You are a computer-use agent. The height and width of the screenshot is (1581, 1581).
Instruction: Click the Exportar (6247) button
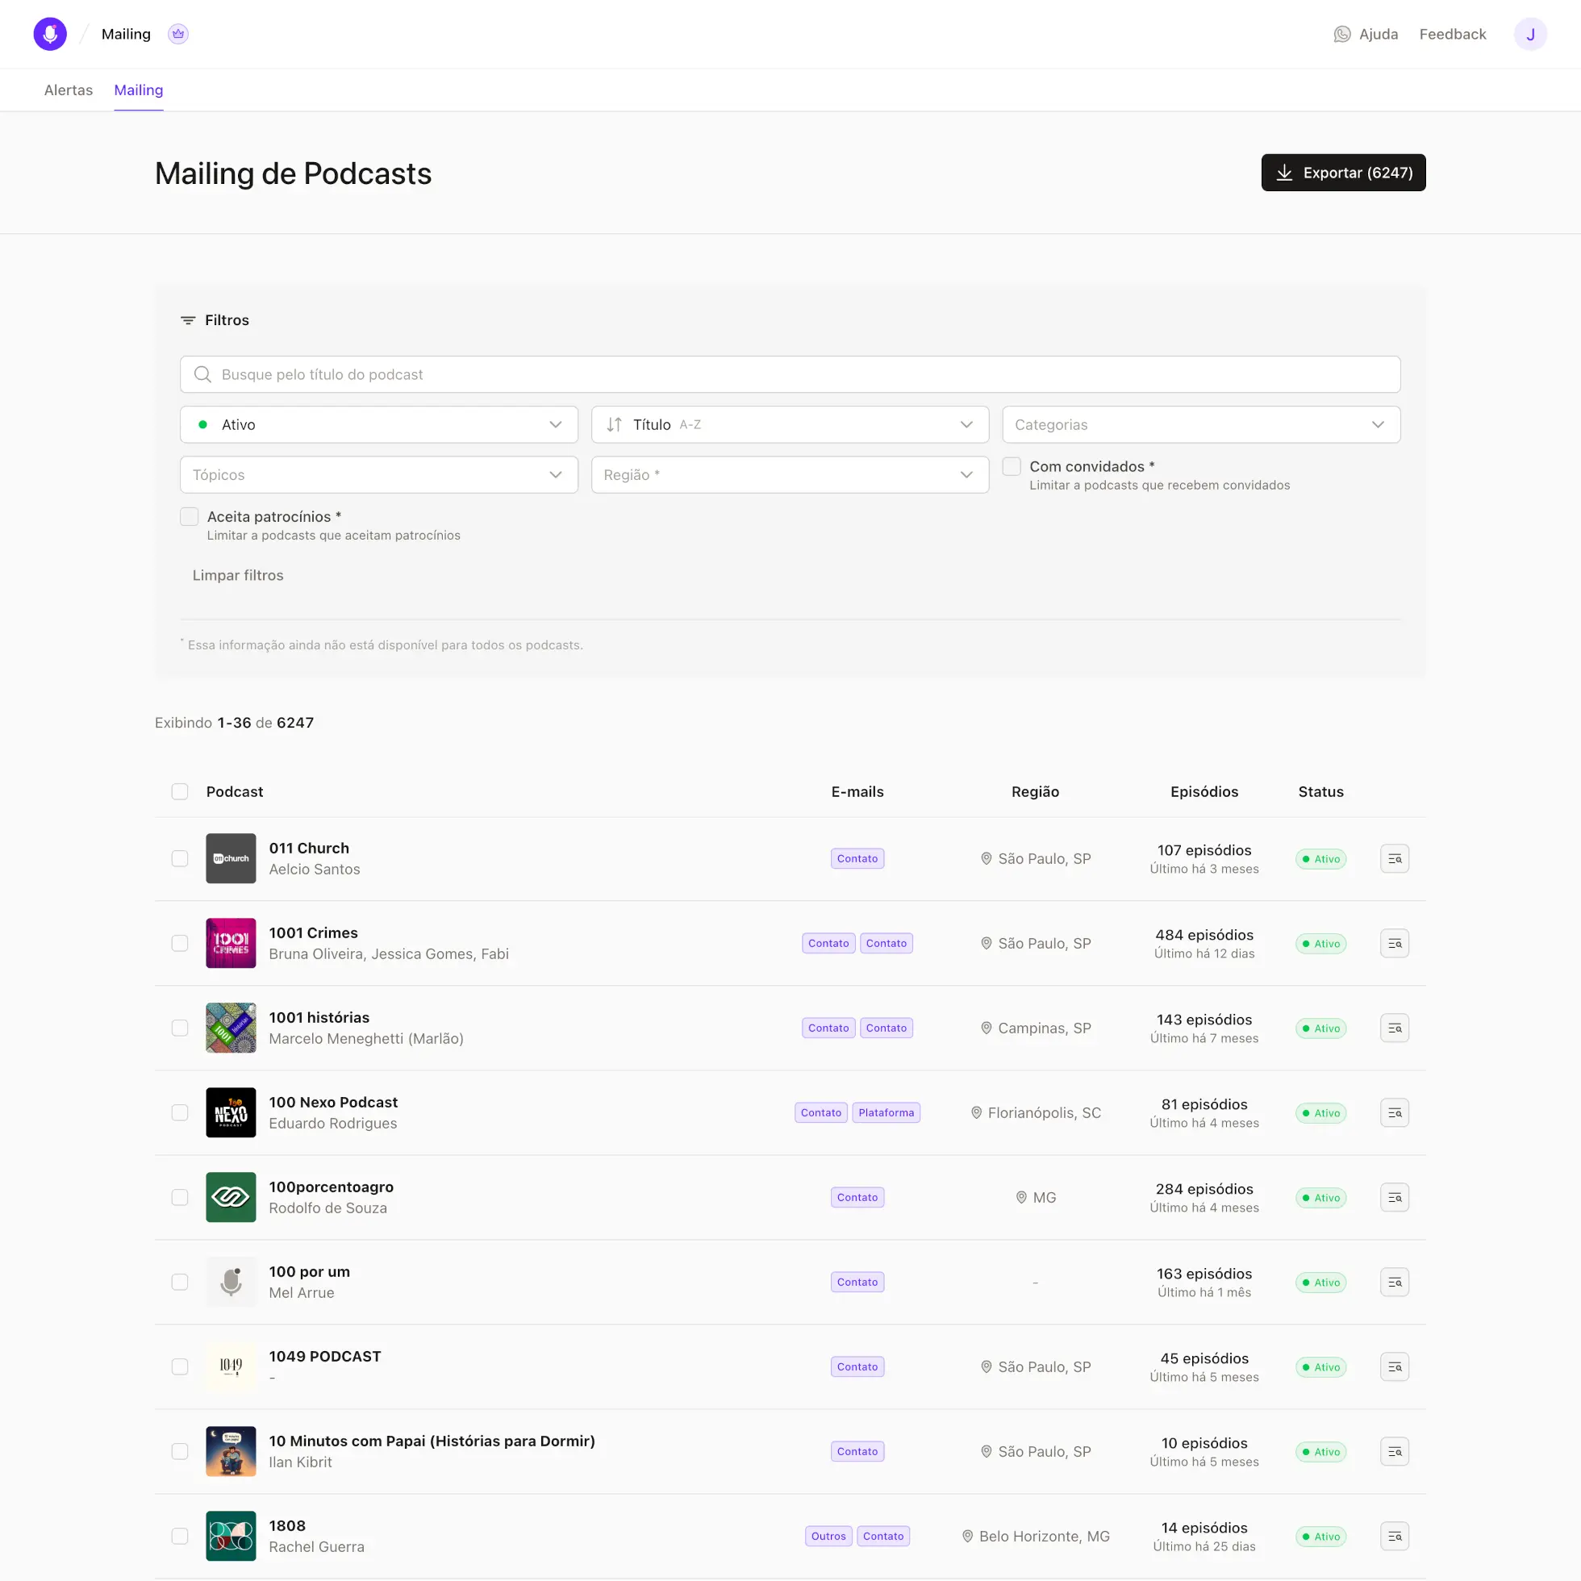coord(1342,173)
